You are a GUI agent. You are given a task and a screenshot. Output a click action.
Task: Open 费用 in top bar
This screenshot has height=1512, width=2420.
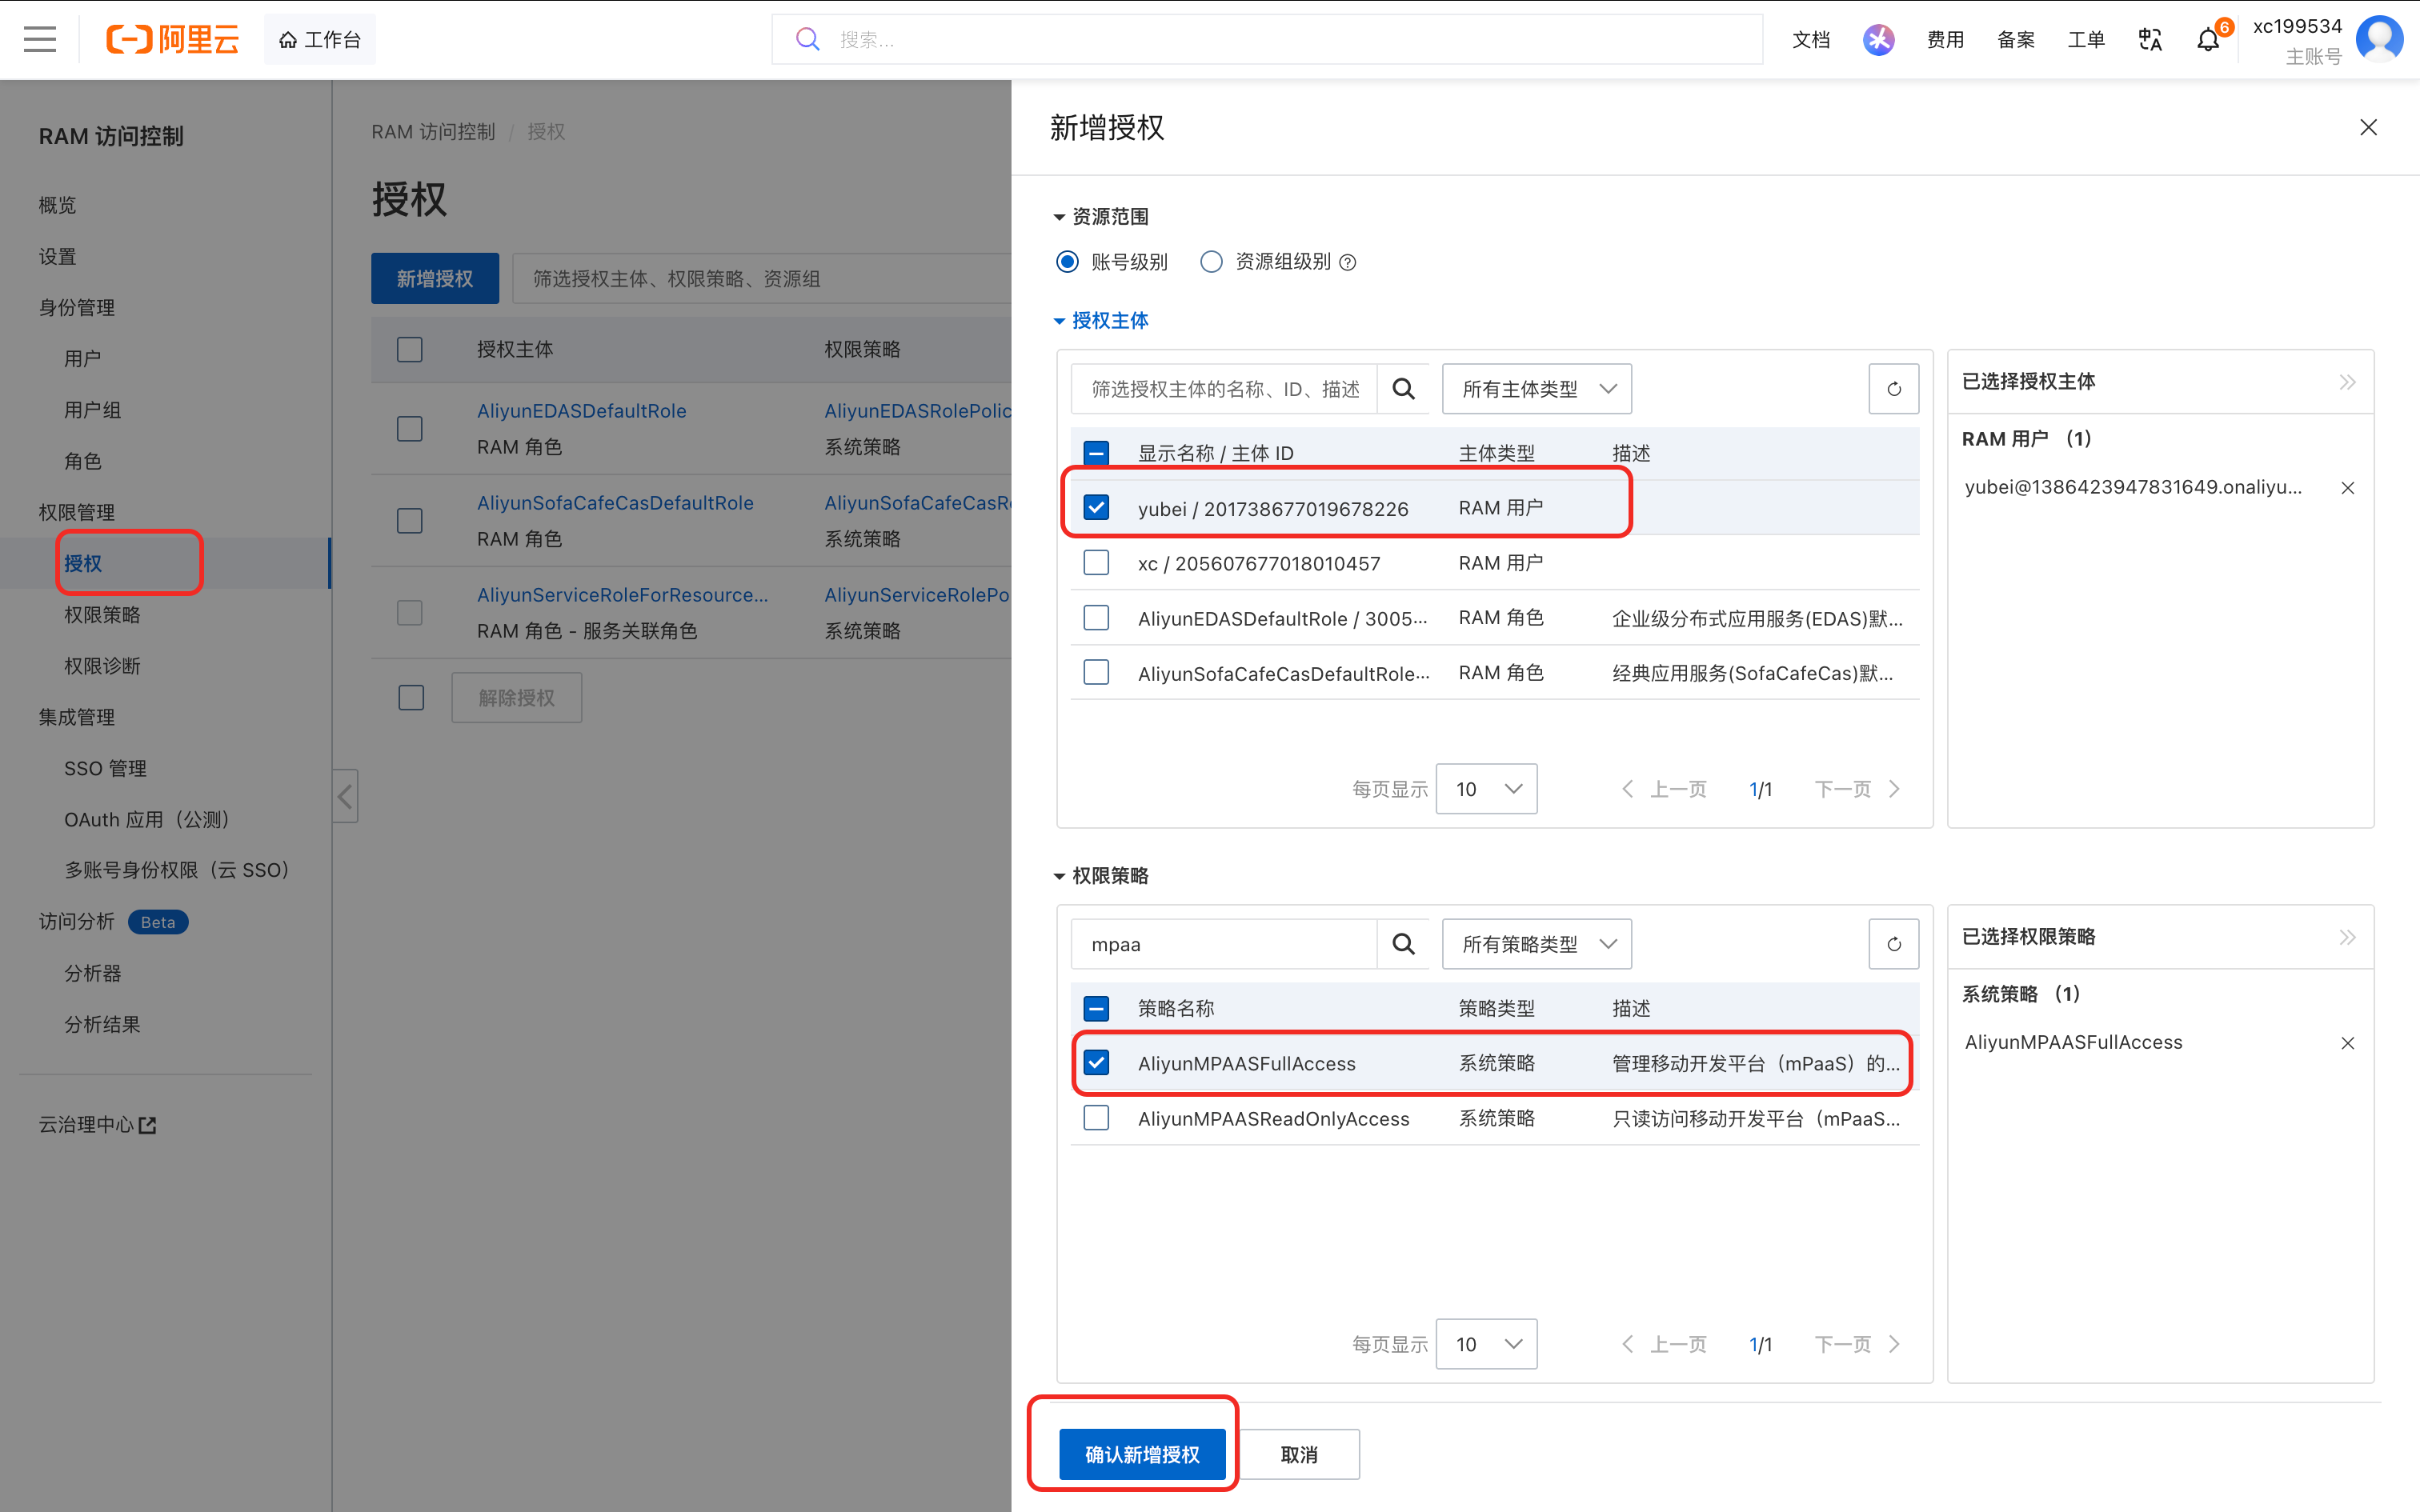[x=1945, y=39]
